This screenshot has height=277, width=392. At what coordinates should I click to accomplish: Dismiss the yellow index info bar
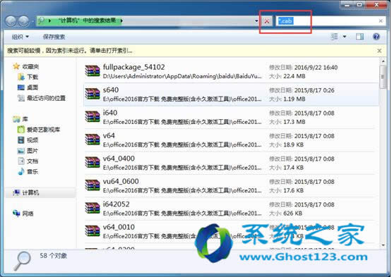(379, 51)
